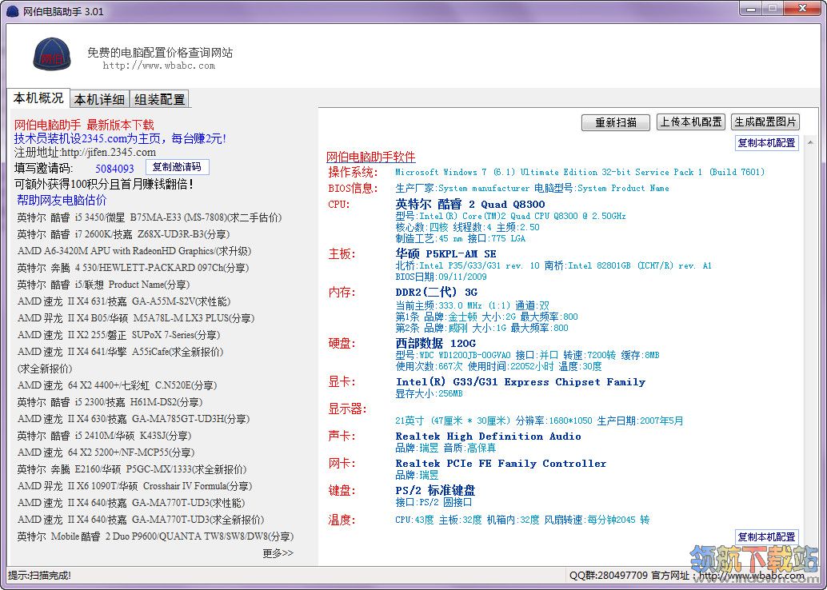Click Realtek PCIe FE Family Controller text

pos(501,464)
